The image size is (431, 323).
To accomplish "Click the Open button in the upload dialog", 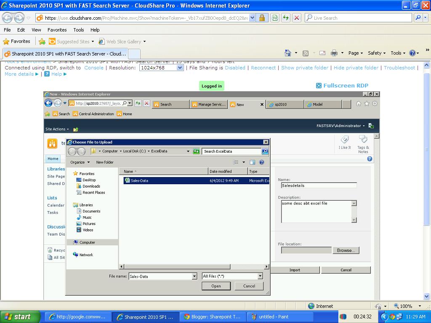I will (x=216, y=286).
